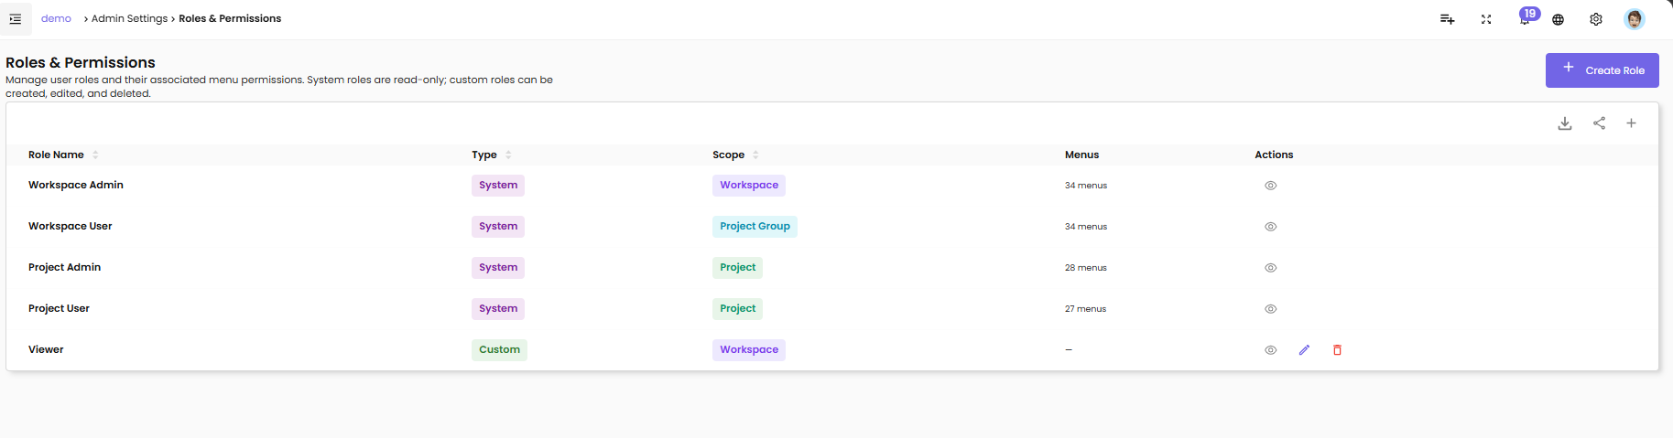The image size is (1673, 438).
Task: Click 34 menus in Workspace Admin row
Action: click(x=1086, y=186)
